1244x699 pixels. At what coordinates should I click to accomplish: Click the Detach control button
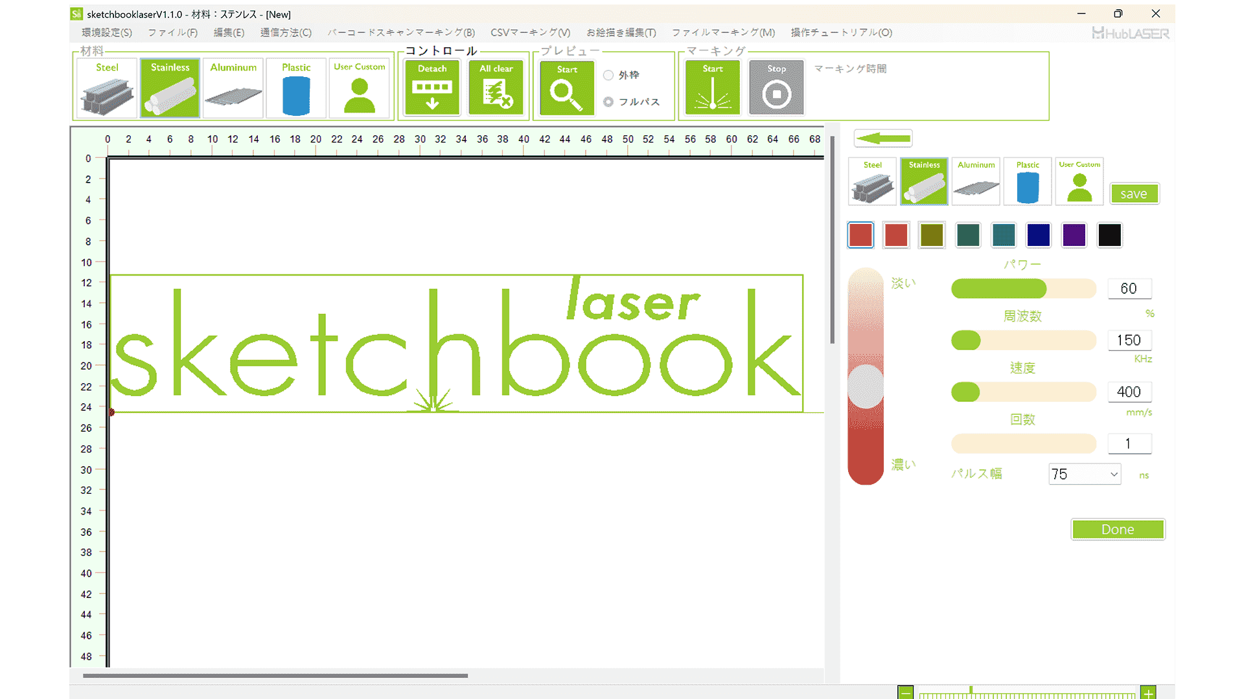pyautogui.click(x=432, y=88)
